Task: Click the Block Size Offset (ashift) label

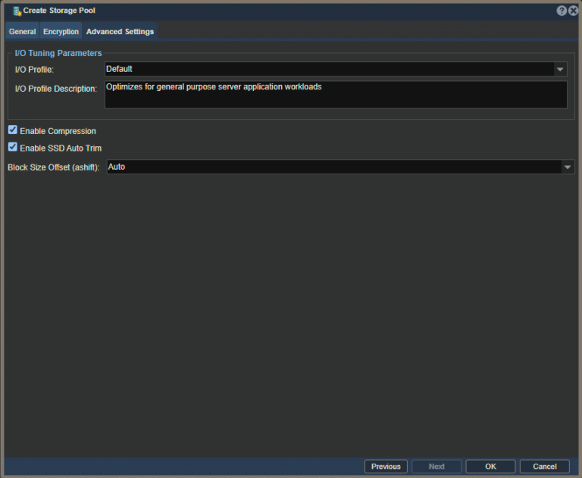Action: [54, 167]
